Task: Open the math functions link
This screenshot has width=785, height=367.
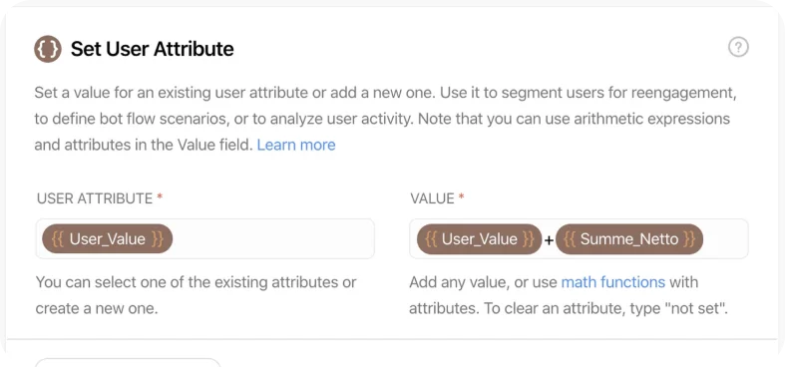Action: [612, 282]
